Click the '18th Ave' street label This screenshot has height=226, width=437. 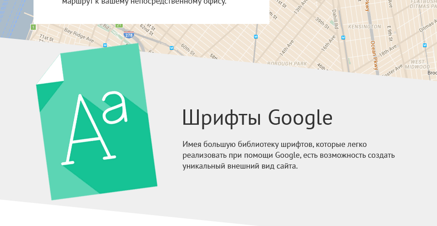(388, 51)
